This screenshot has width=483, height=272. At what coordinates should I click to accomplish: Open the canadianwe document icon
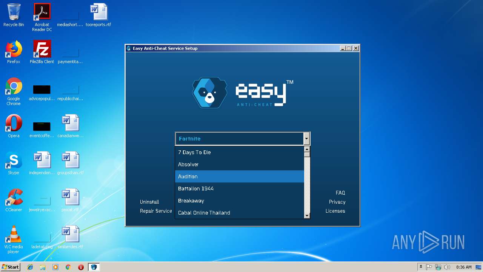coord(70,126)
